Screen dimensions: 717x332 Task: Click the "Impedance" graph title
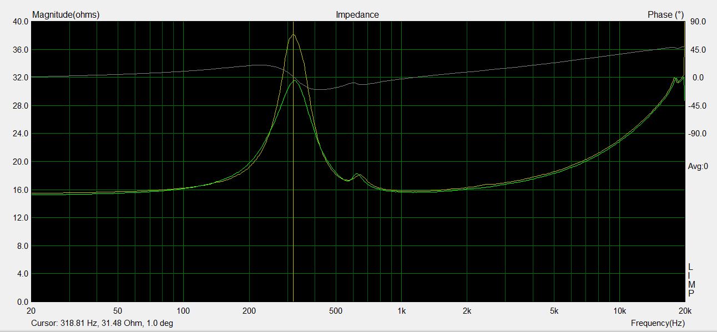[357, 15]
